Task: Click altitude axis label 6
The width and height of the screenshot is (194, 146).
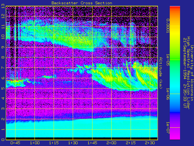Action: [x=3, y=78]
